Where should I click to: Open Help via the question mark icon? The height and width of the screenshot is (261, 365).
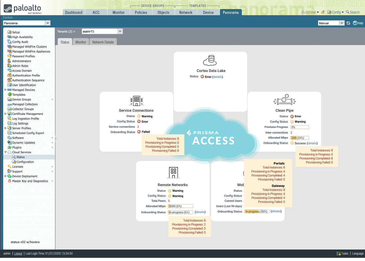click(x=355, y=23)
